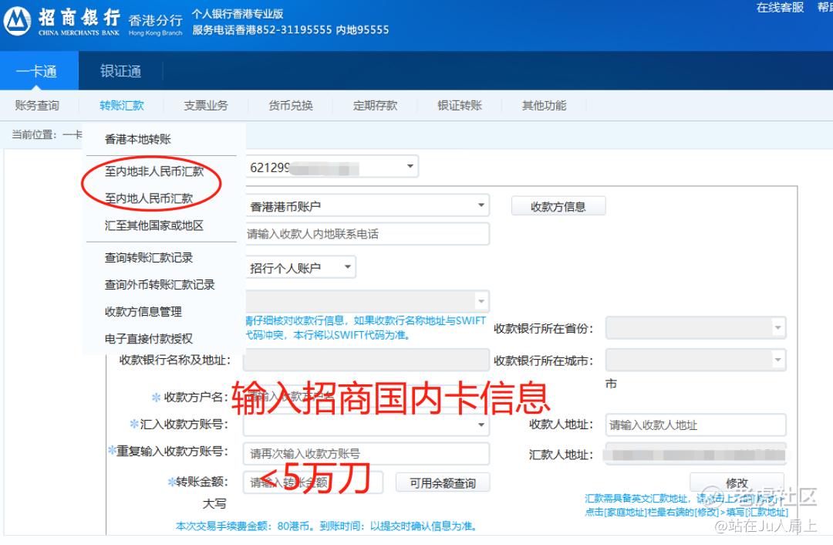Viewport: 833px width, 545px height.
Task: Focus the 重复输入收款方账号 input field
Action: [366, 454]
